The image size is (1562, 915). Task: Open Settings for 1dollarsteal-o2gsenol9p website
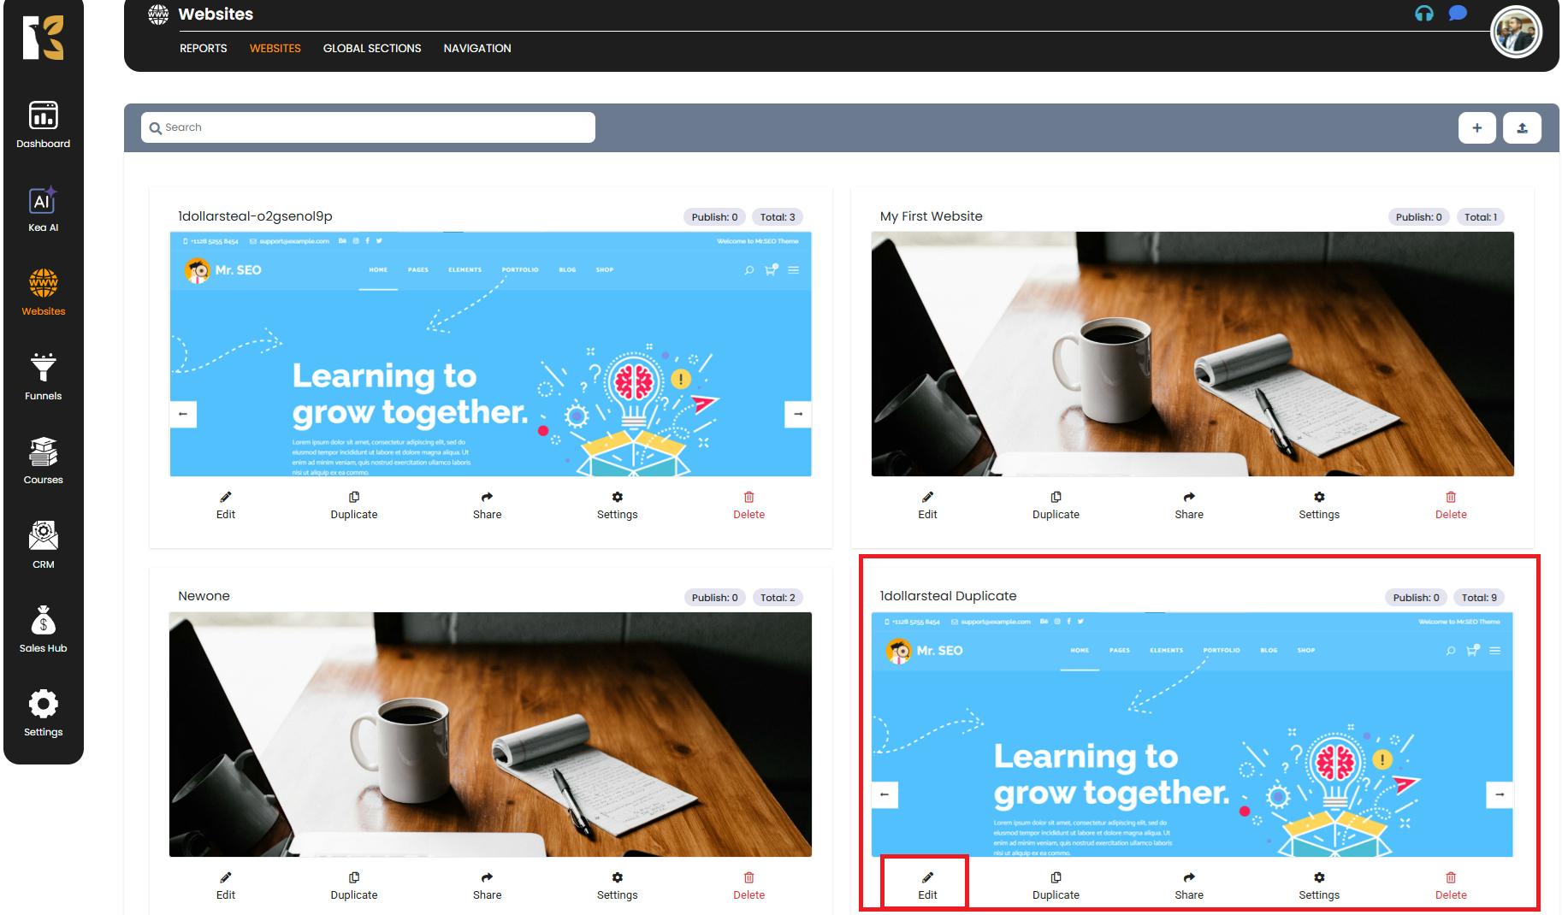(x=617, y=505)
